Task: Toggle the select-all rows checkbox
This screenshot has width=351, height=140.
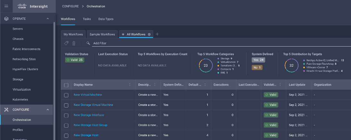Action: click(66, 85)
